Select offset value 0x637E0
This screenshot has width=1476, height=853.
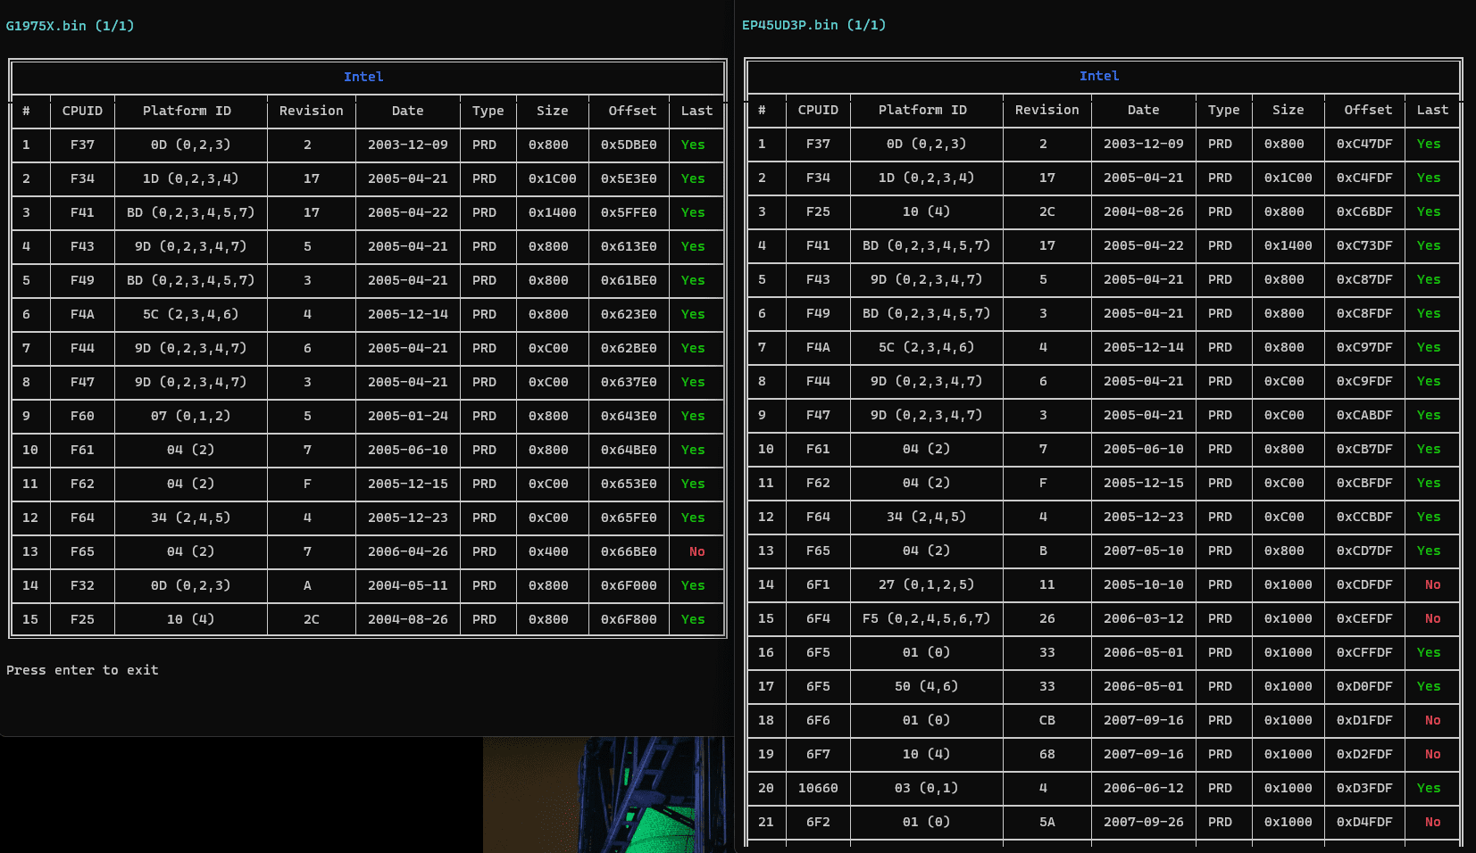pos(629,382)
